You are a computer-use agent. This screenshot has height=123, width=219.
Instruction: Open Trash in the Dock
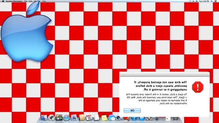tap(176, 119)
